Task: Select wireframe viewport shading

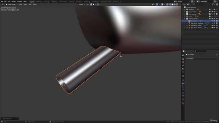Action: [x=170, y=4]
